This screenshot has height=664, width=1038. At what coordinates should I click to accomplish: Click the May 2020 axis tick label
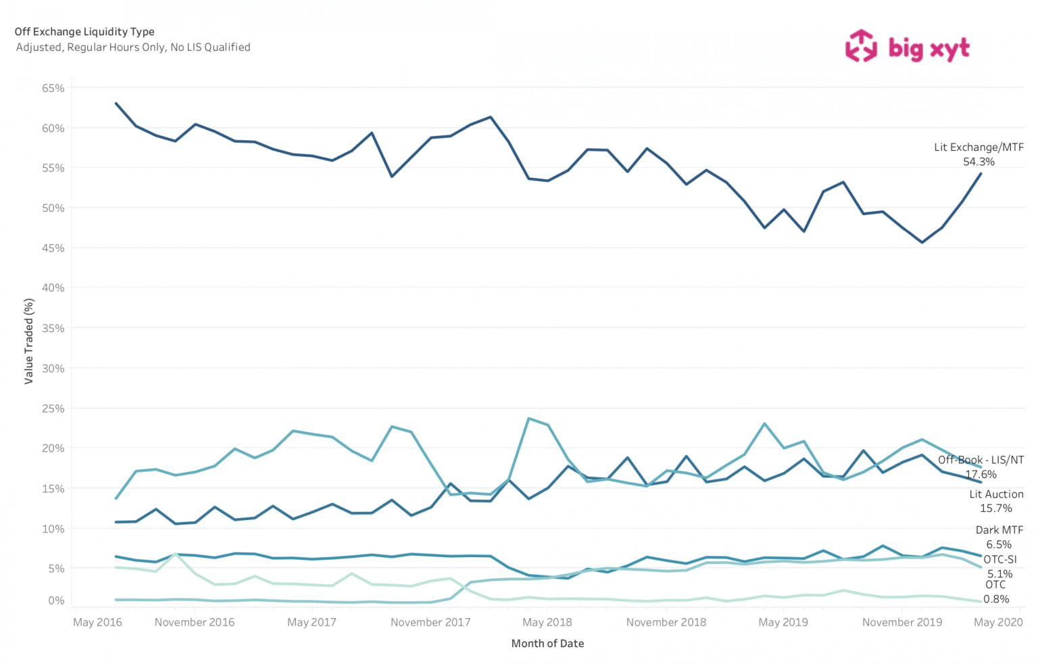click(x=998, y=622)
